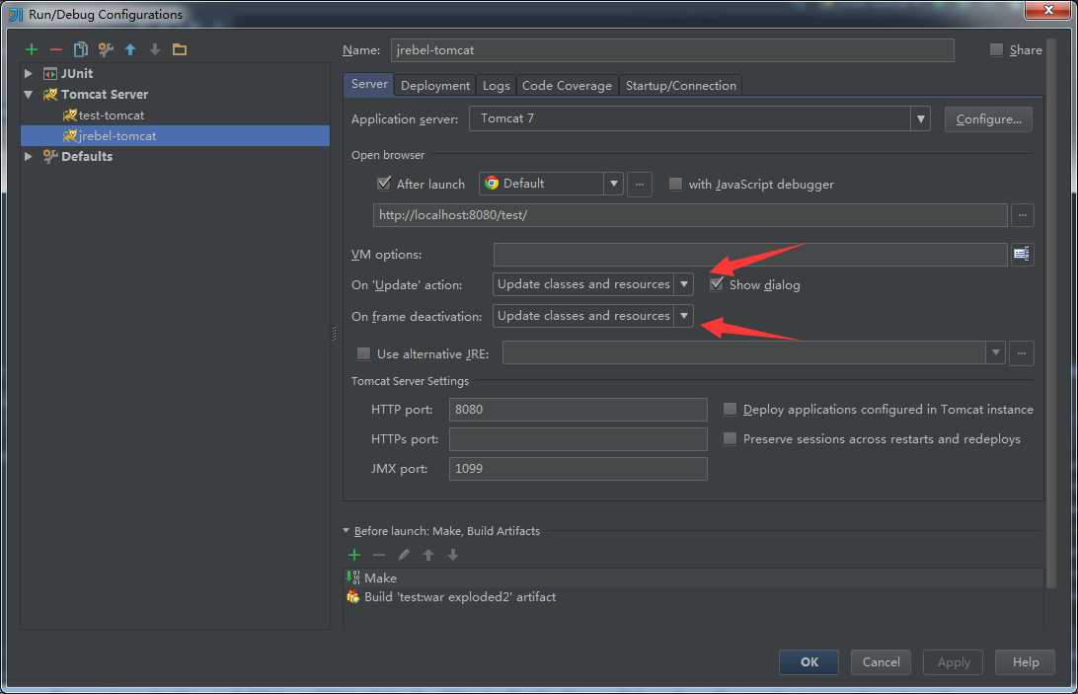This screenshot has height=694, width=1078.
Task: Click the Make task icon
Action: pos(353,578)
